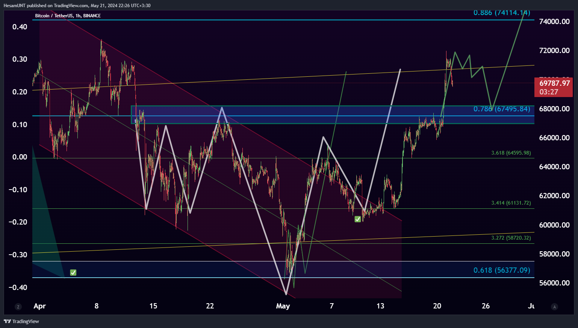The width and height of the screenshot is (578, 328).
Task: Select the 3.414 (61131.72) level label
Action: 511,203
